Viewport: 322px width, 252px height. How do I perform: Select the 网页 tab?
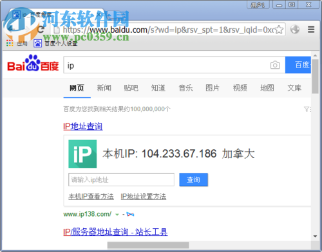tap(77, 88)
